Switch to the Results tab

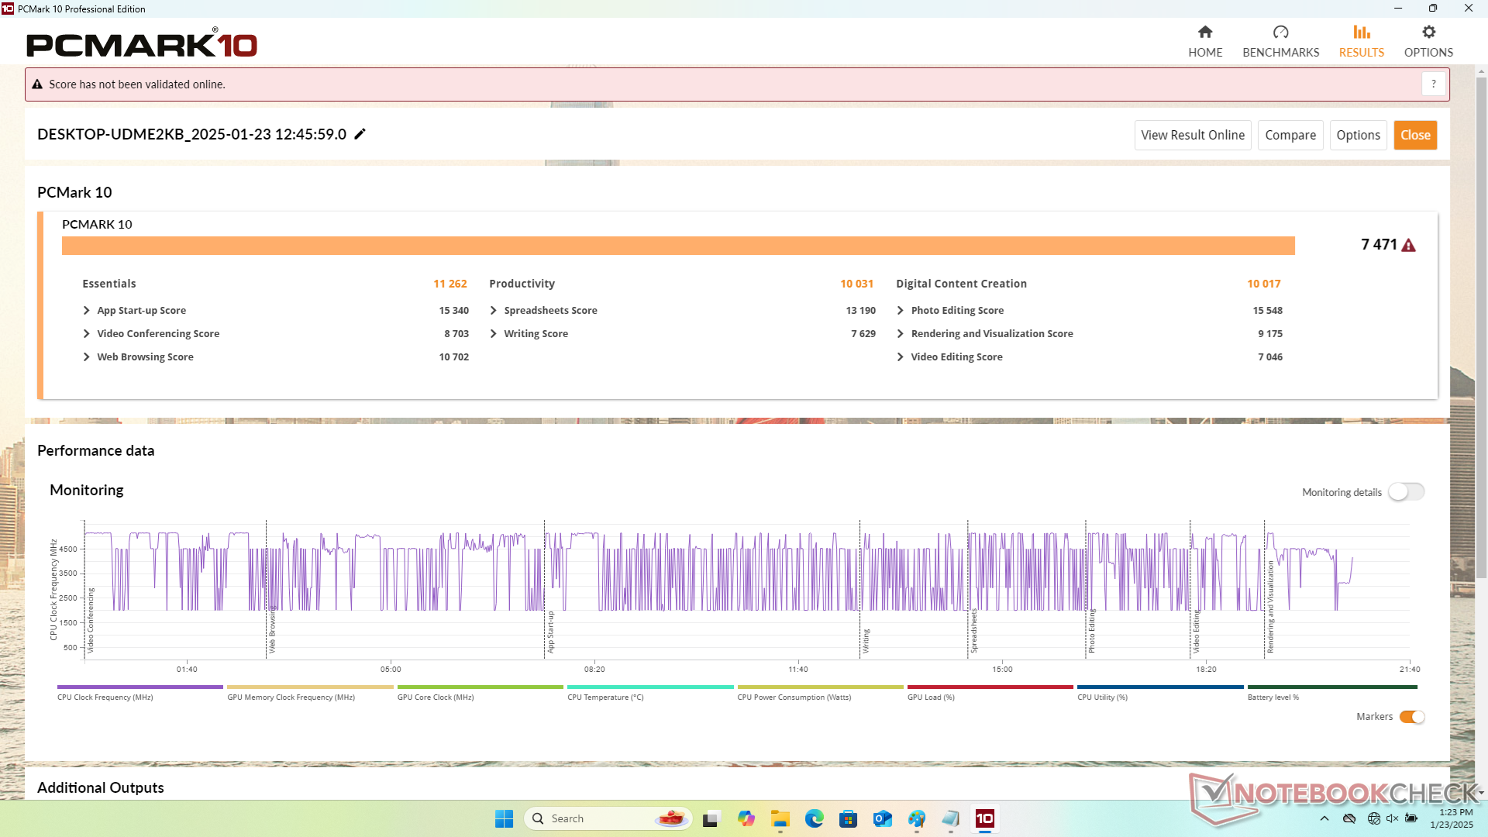click(x=1361, y=41)
